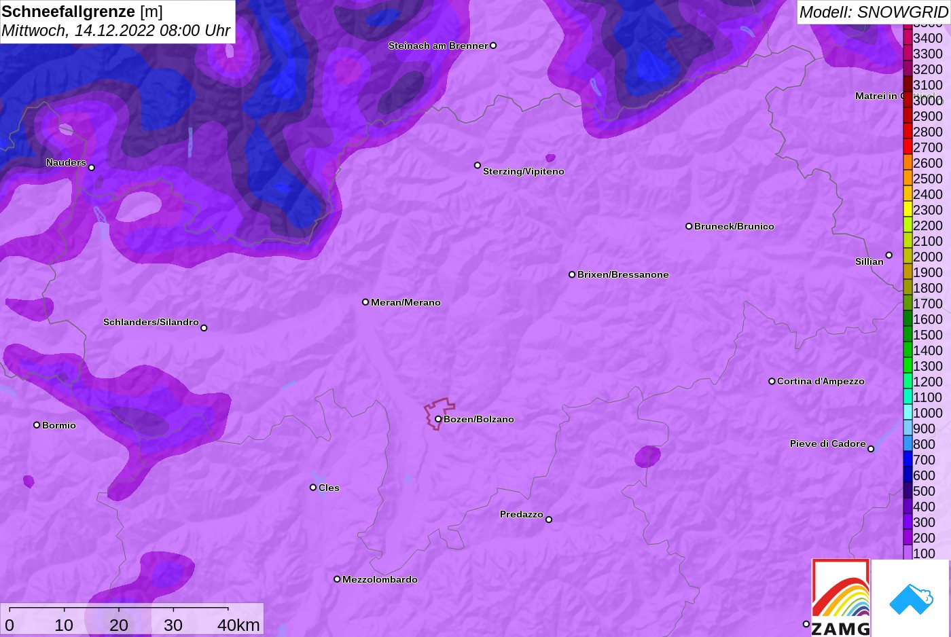The width and height of the screenshot is (951, 637).
Task: Select the Cortina d'Ampezzo location dot
Action: (772, 381)
